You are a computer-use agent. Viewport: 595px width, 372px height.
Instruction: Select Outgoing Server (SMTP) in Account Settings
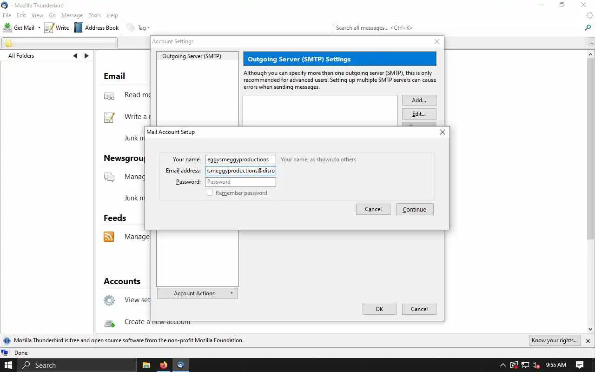click(192, 56)
